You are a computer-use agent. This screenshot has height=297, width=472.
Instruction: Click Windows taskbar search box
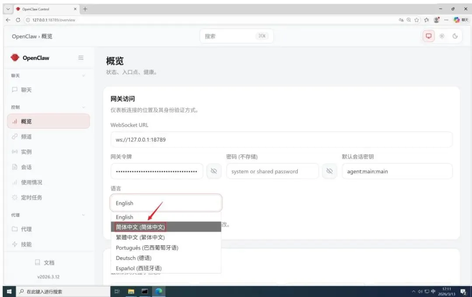click(62, 291)
